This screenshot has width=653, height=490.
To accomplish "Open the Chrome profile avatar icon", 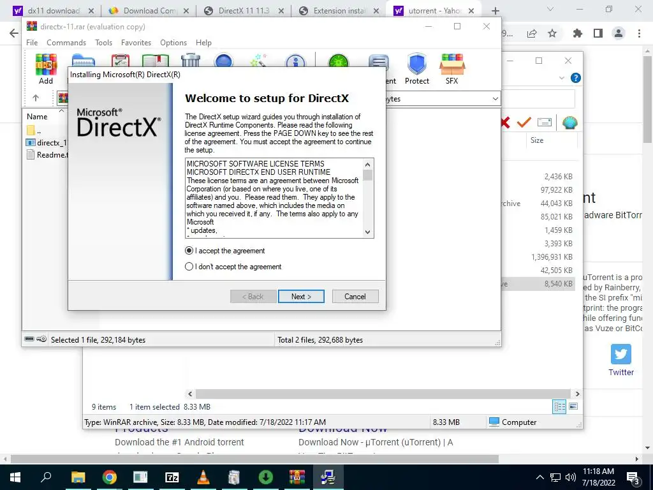I will tap(619, 33).
